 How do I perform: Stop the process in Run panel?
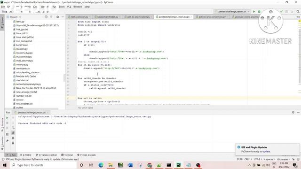[x=8, y=123]
